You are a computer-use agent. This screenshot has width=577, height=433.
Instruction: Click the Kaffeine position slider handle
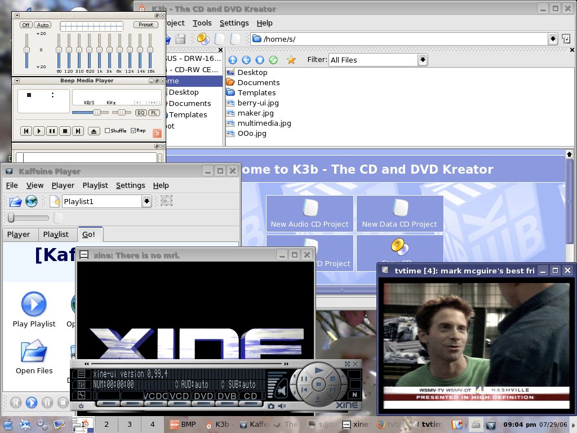click(11, 218)
